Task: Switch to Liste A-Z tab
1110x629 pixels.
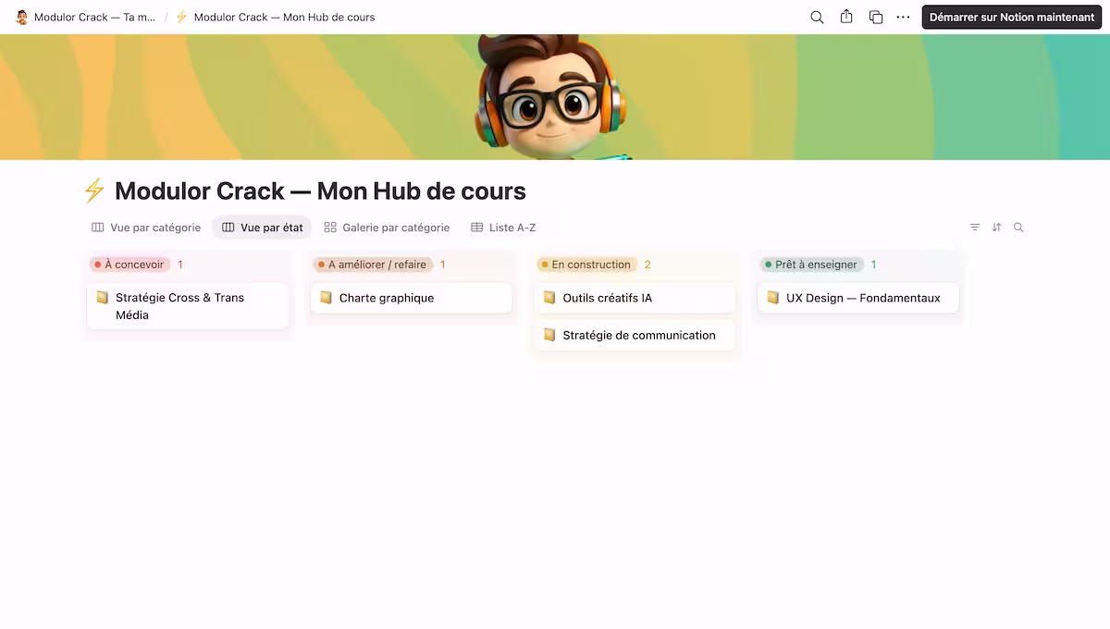Action: [x=503, y=228]
